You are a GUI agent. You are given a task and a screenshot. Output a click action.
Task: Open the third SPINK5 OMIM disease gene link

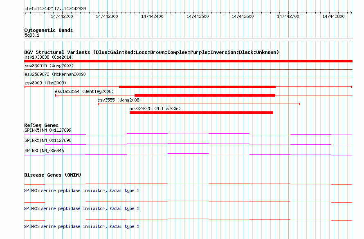click(x=82, y=226)
